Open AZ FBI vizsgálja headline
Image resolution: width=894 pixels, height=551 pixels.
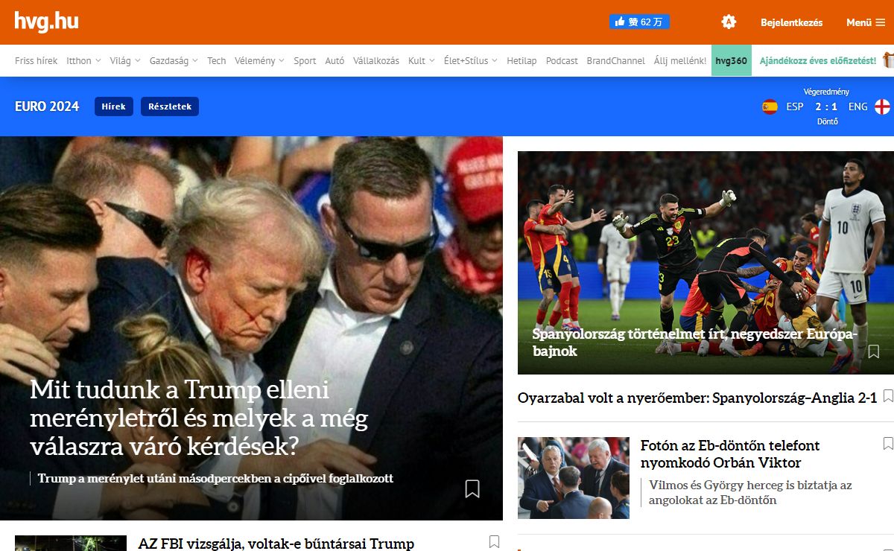(x=276, y=544)
